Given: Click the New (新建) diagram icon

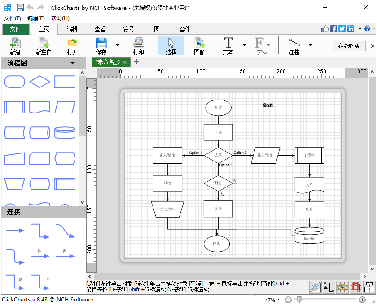Looking at the screenshot, I should [15, 46].
